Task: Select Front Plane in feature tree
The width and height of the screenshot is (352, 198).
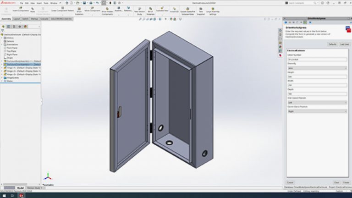Action: [x=12, y=48]
